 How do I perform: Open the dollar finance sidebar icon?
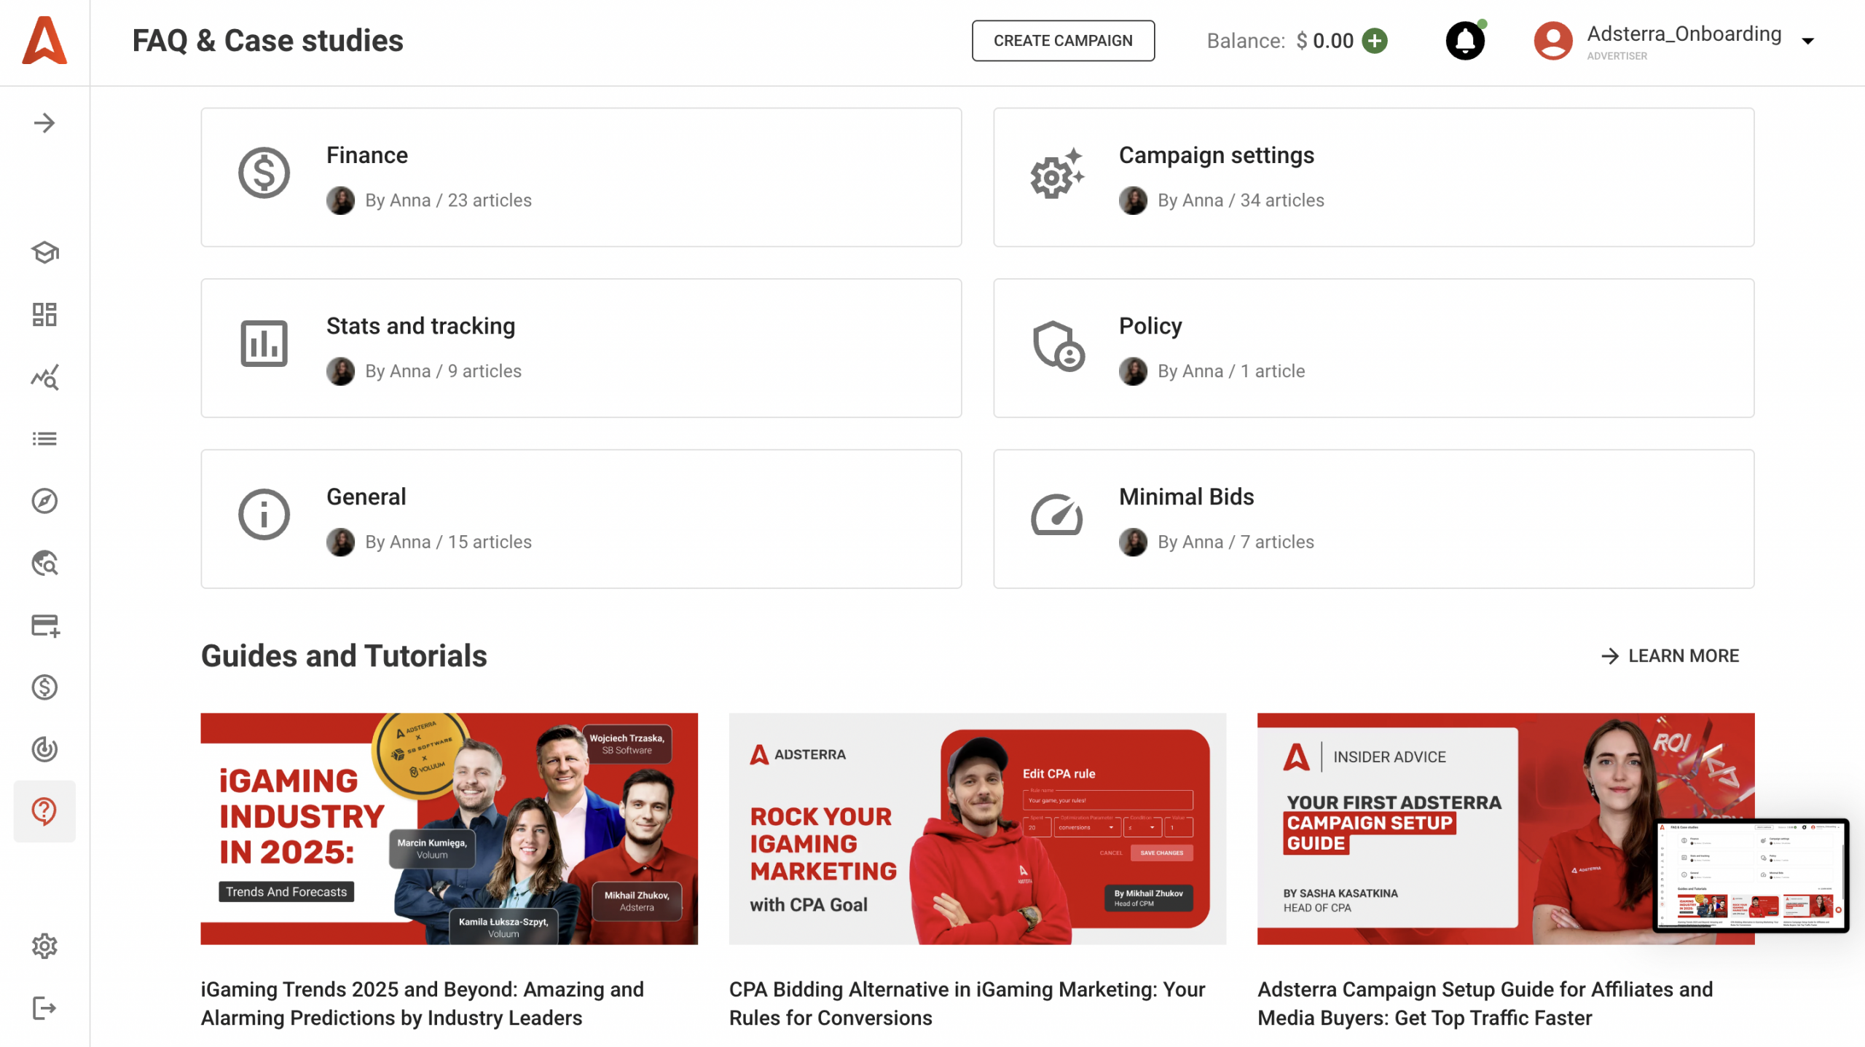(x=44, y=687)
